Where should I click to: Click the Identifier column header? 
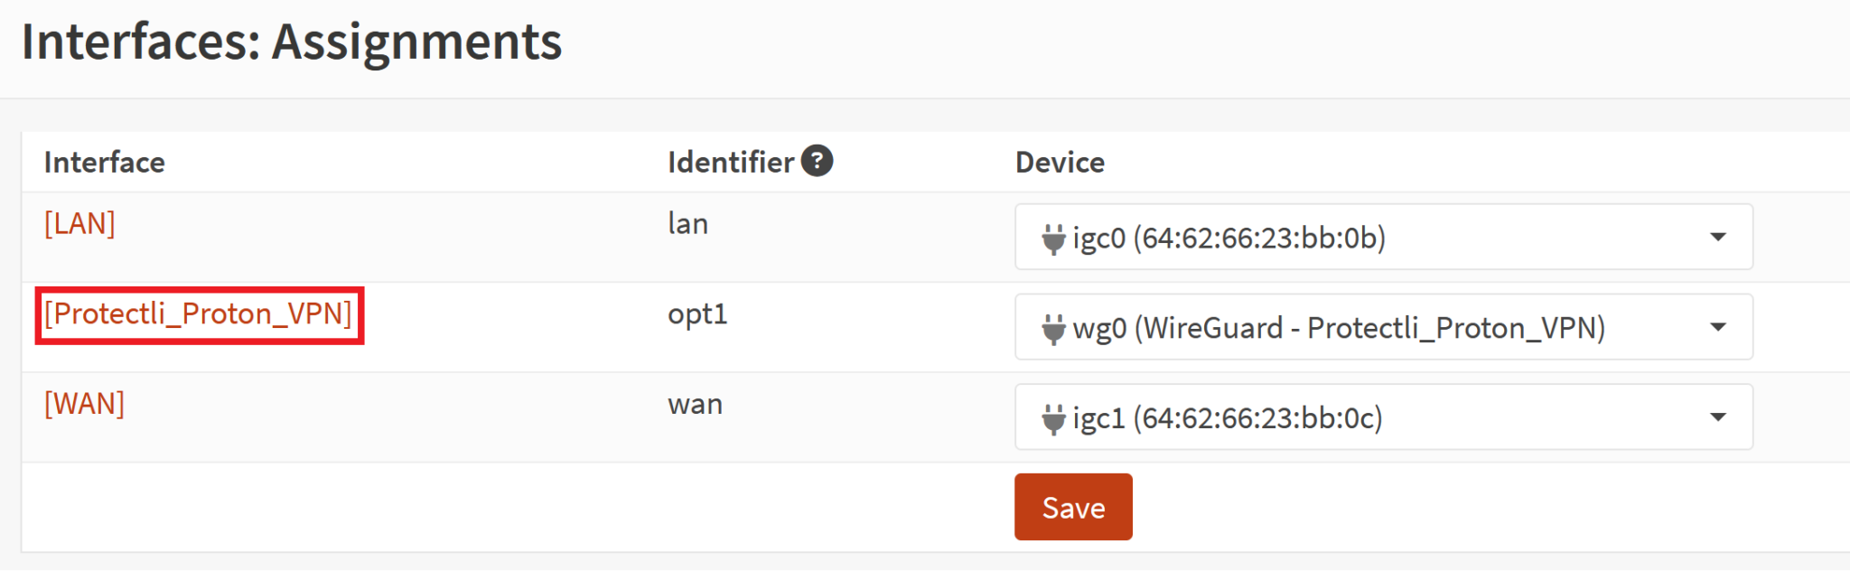(x=728, y=162)
